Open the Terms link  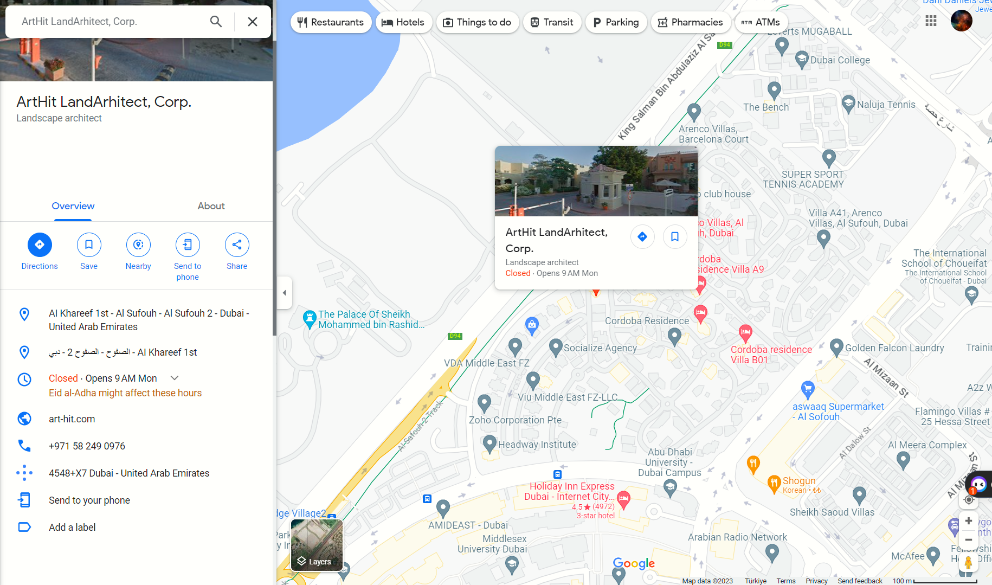tap(786, 581)
